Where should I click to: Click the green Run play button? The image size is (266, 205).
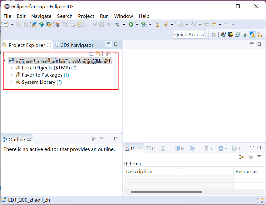tap(131, 25)
